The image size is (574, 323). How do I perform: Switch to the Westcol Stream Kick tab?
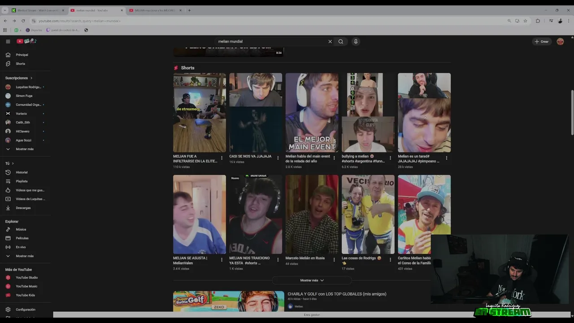click(38, 10)
